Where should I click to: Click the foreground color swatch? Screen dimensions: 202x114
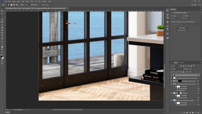1,57
